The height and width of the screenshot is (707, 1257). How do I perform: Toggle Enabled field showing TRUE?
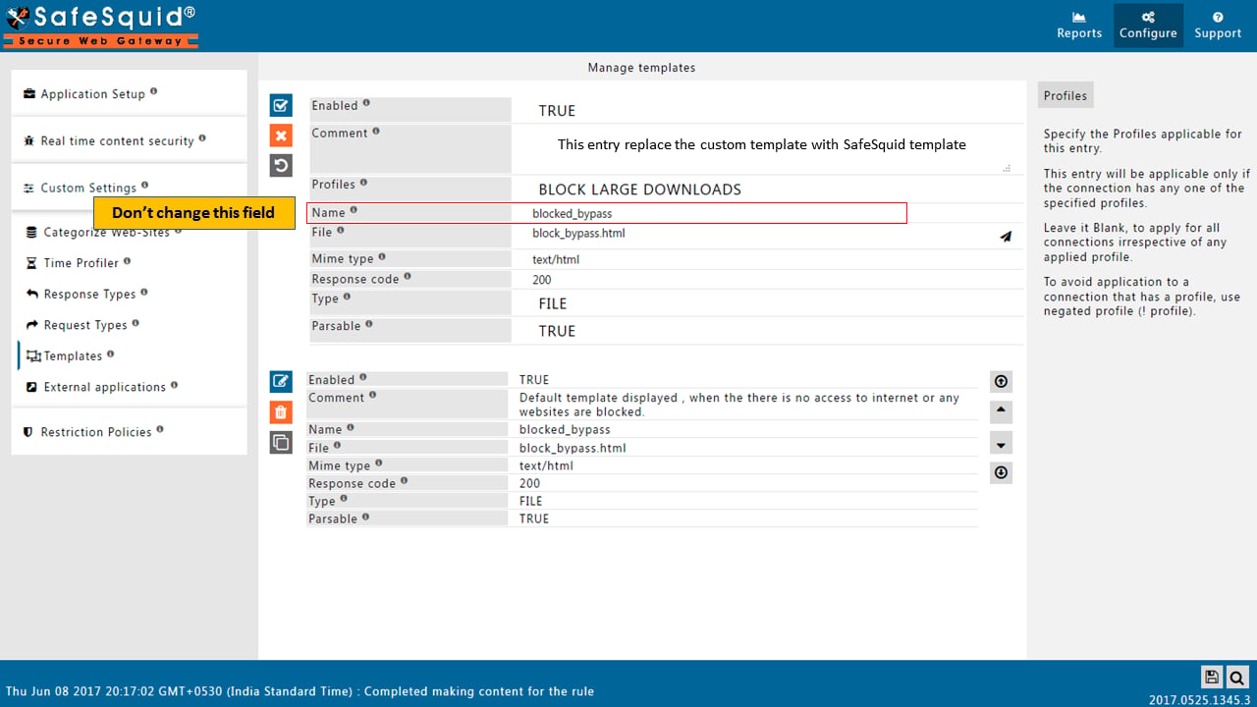click(767, 110)
